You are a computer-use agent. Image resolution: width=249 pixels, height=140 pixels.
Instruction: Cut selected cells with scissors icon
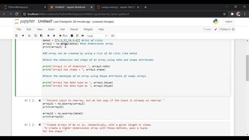point(30,36)
